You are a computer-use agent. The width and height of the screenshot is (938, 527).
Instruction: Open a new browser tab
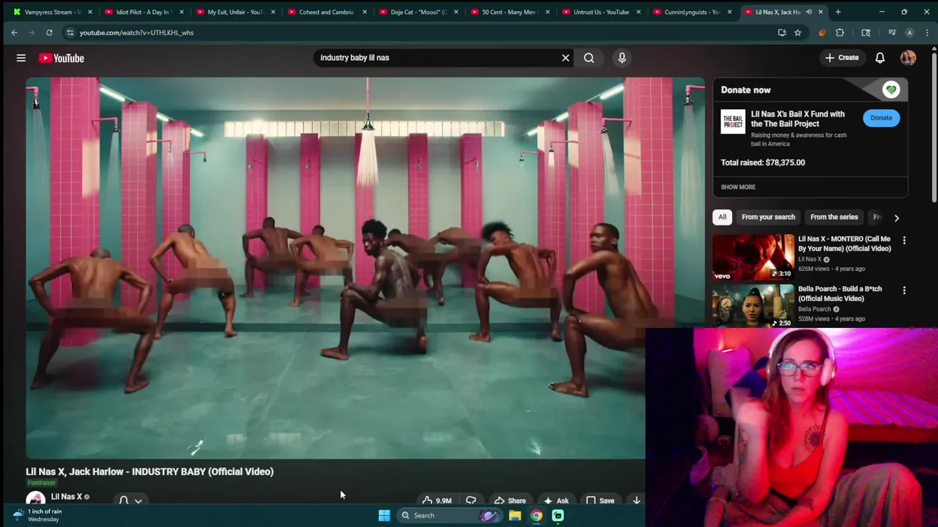pos(838,12)
